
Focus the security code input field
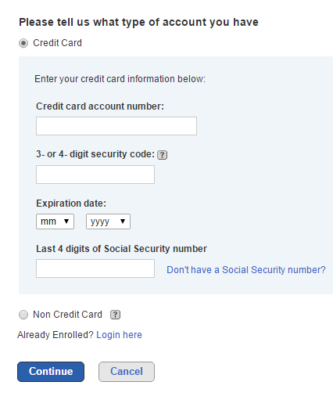(x=95, y=175)
